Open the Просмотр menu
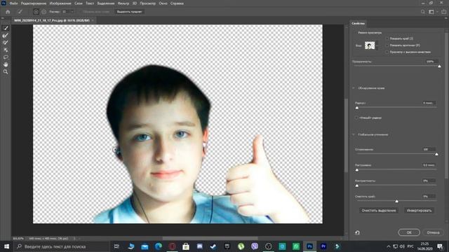Image resolution: width=449 pixels, height=252 pixels. pyautogui.click(x=148, y=3)
